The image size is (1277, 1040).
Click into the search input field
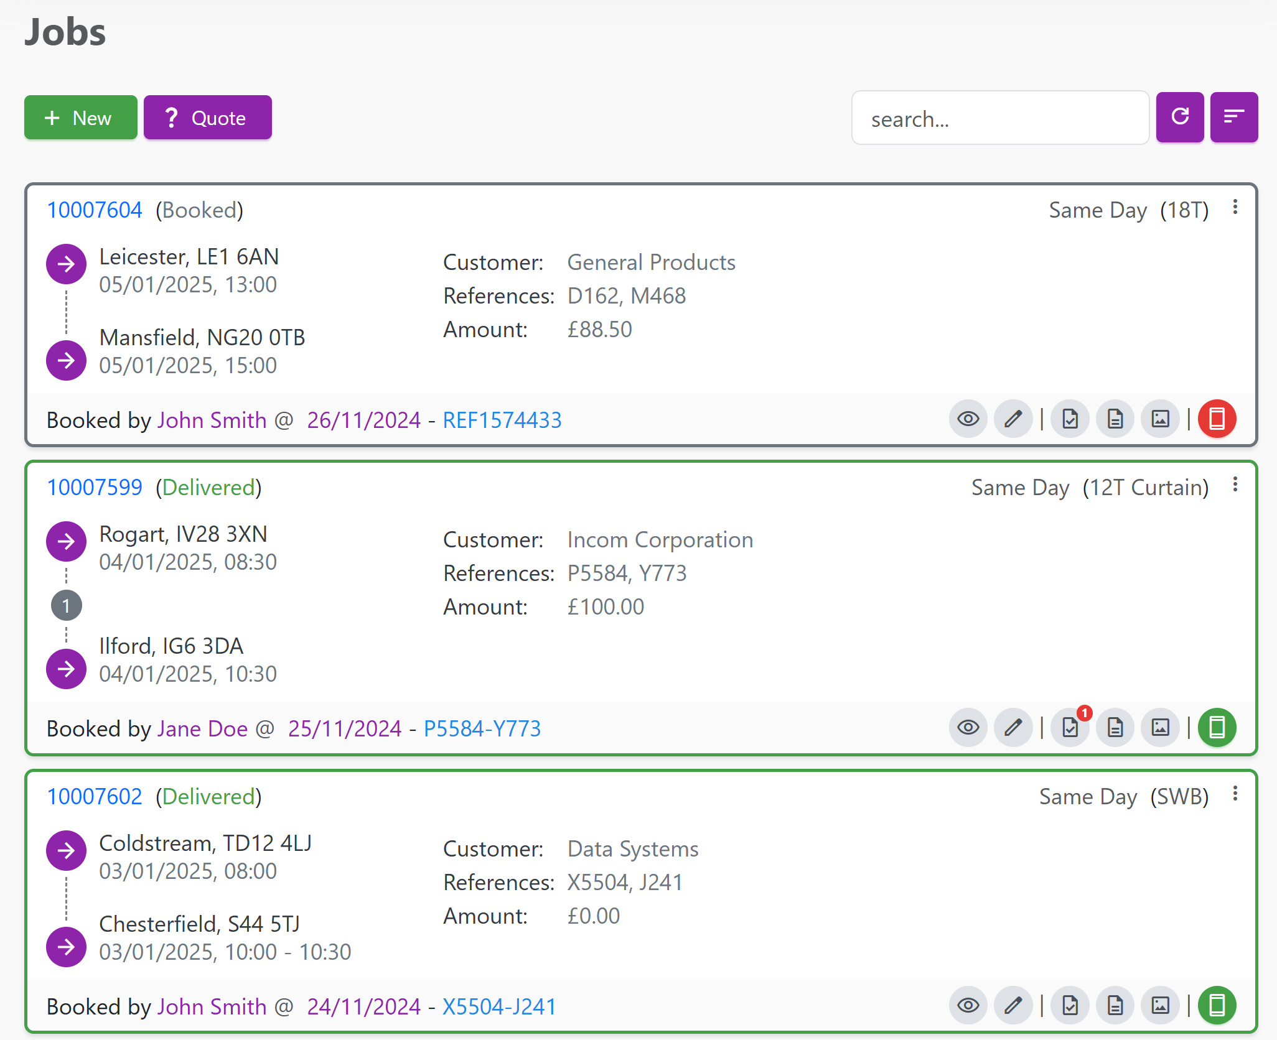(999, 118)
